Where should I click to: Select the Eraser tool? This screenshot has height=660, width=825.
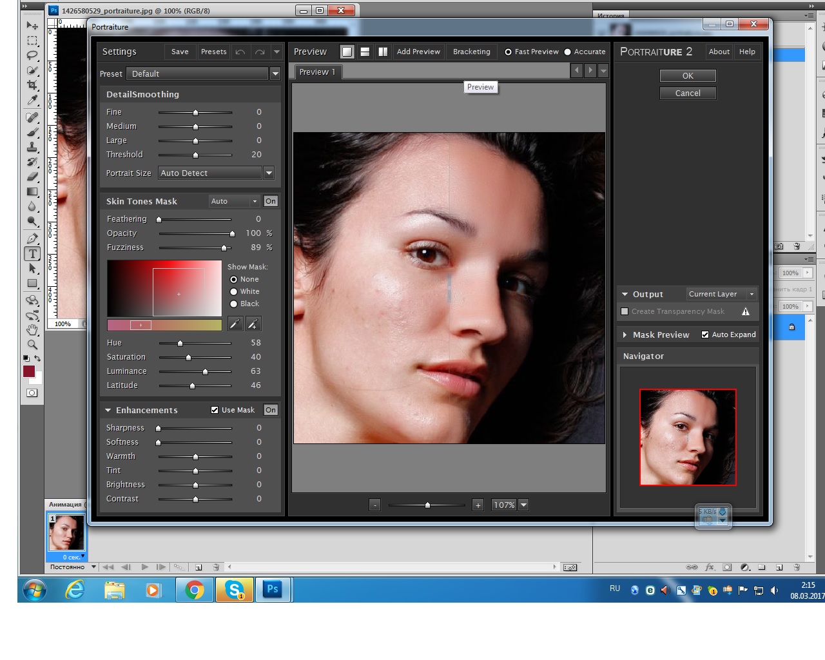click(x=32, y=177)
